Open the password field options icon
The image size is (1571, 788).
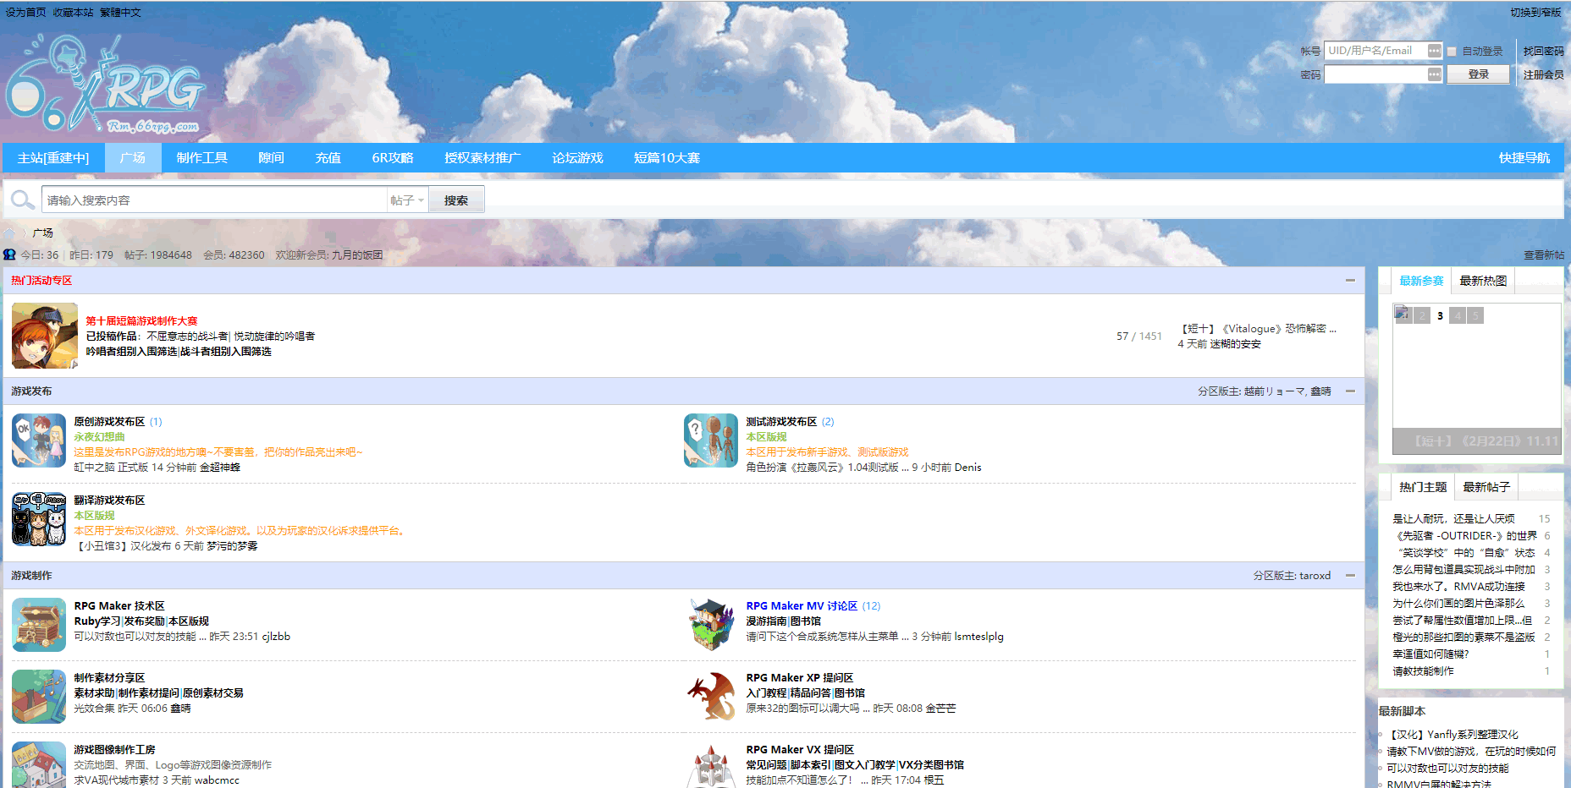[1434, 74]
